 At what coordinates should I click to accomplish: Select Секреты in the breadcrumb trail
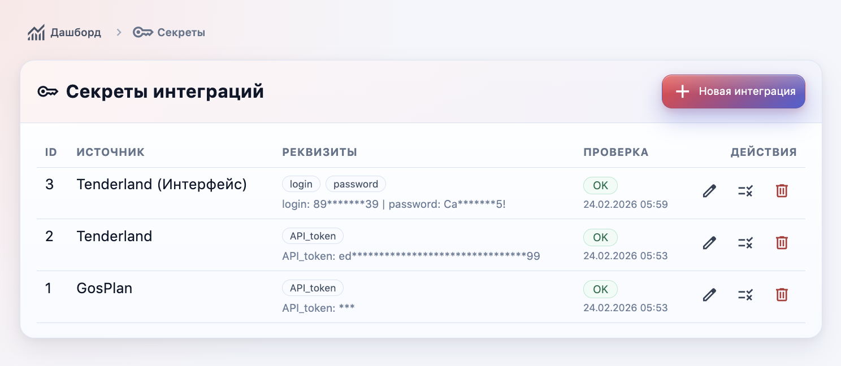pyautogui.click(x=181, y=32)
